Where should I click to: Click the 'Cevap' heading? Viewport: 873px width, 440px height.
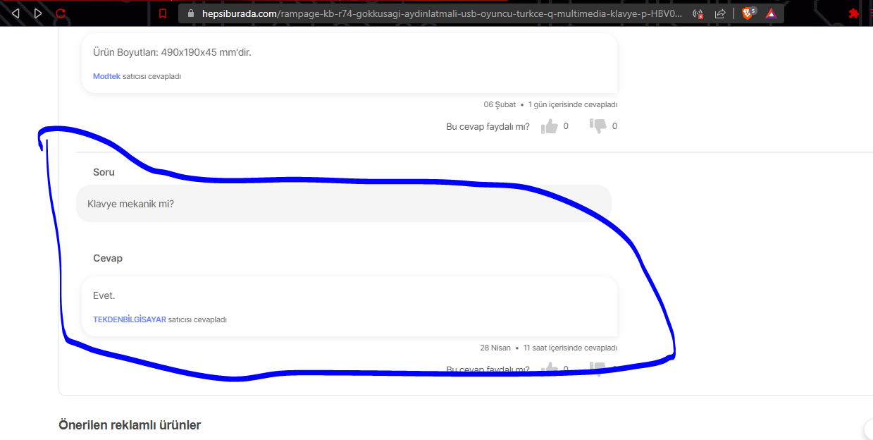pos(108,258)
